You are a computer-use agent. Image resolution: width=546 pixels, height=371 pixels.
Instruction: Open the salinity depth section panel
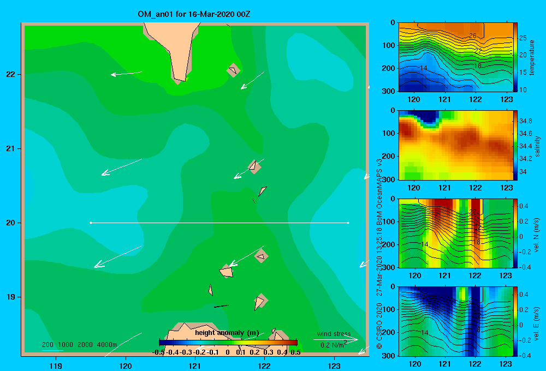tap(455, 145)
